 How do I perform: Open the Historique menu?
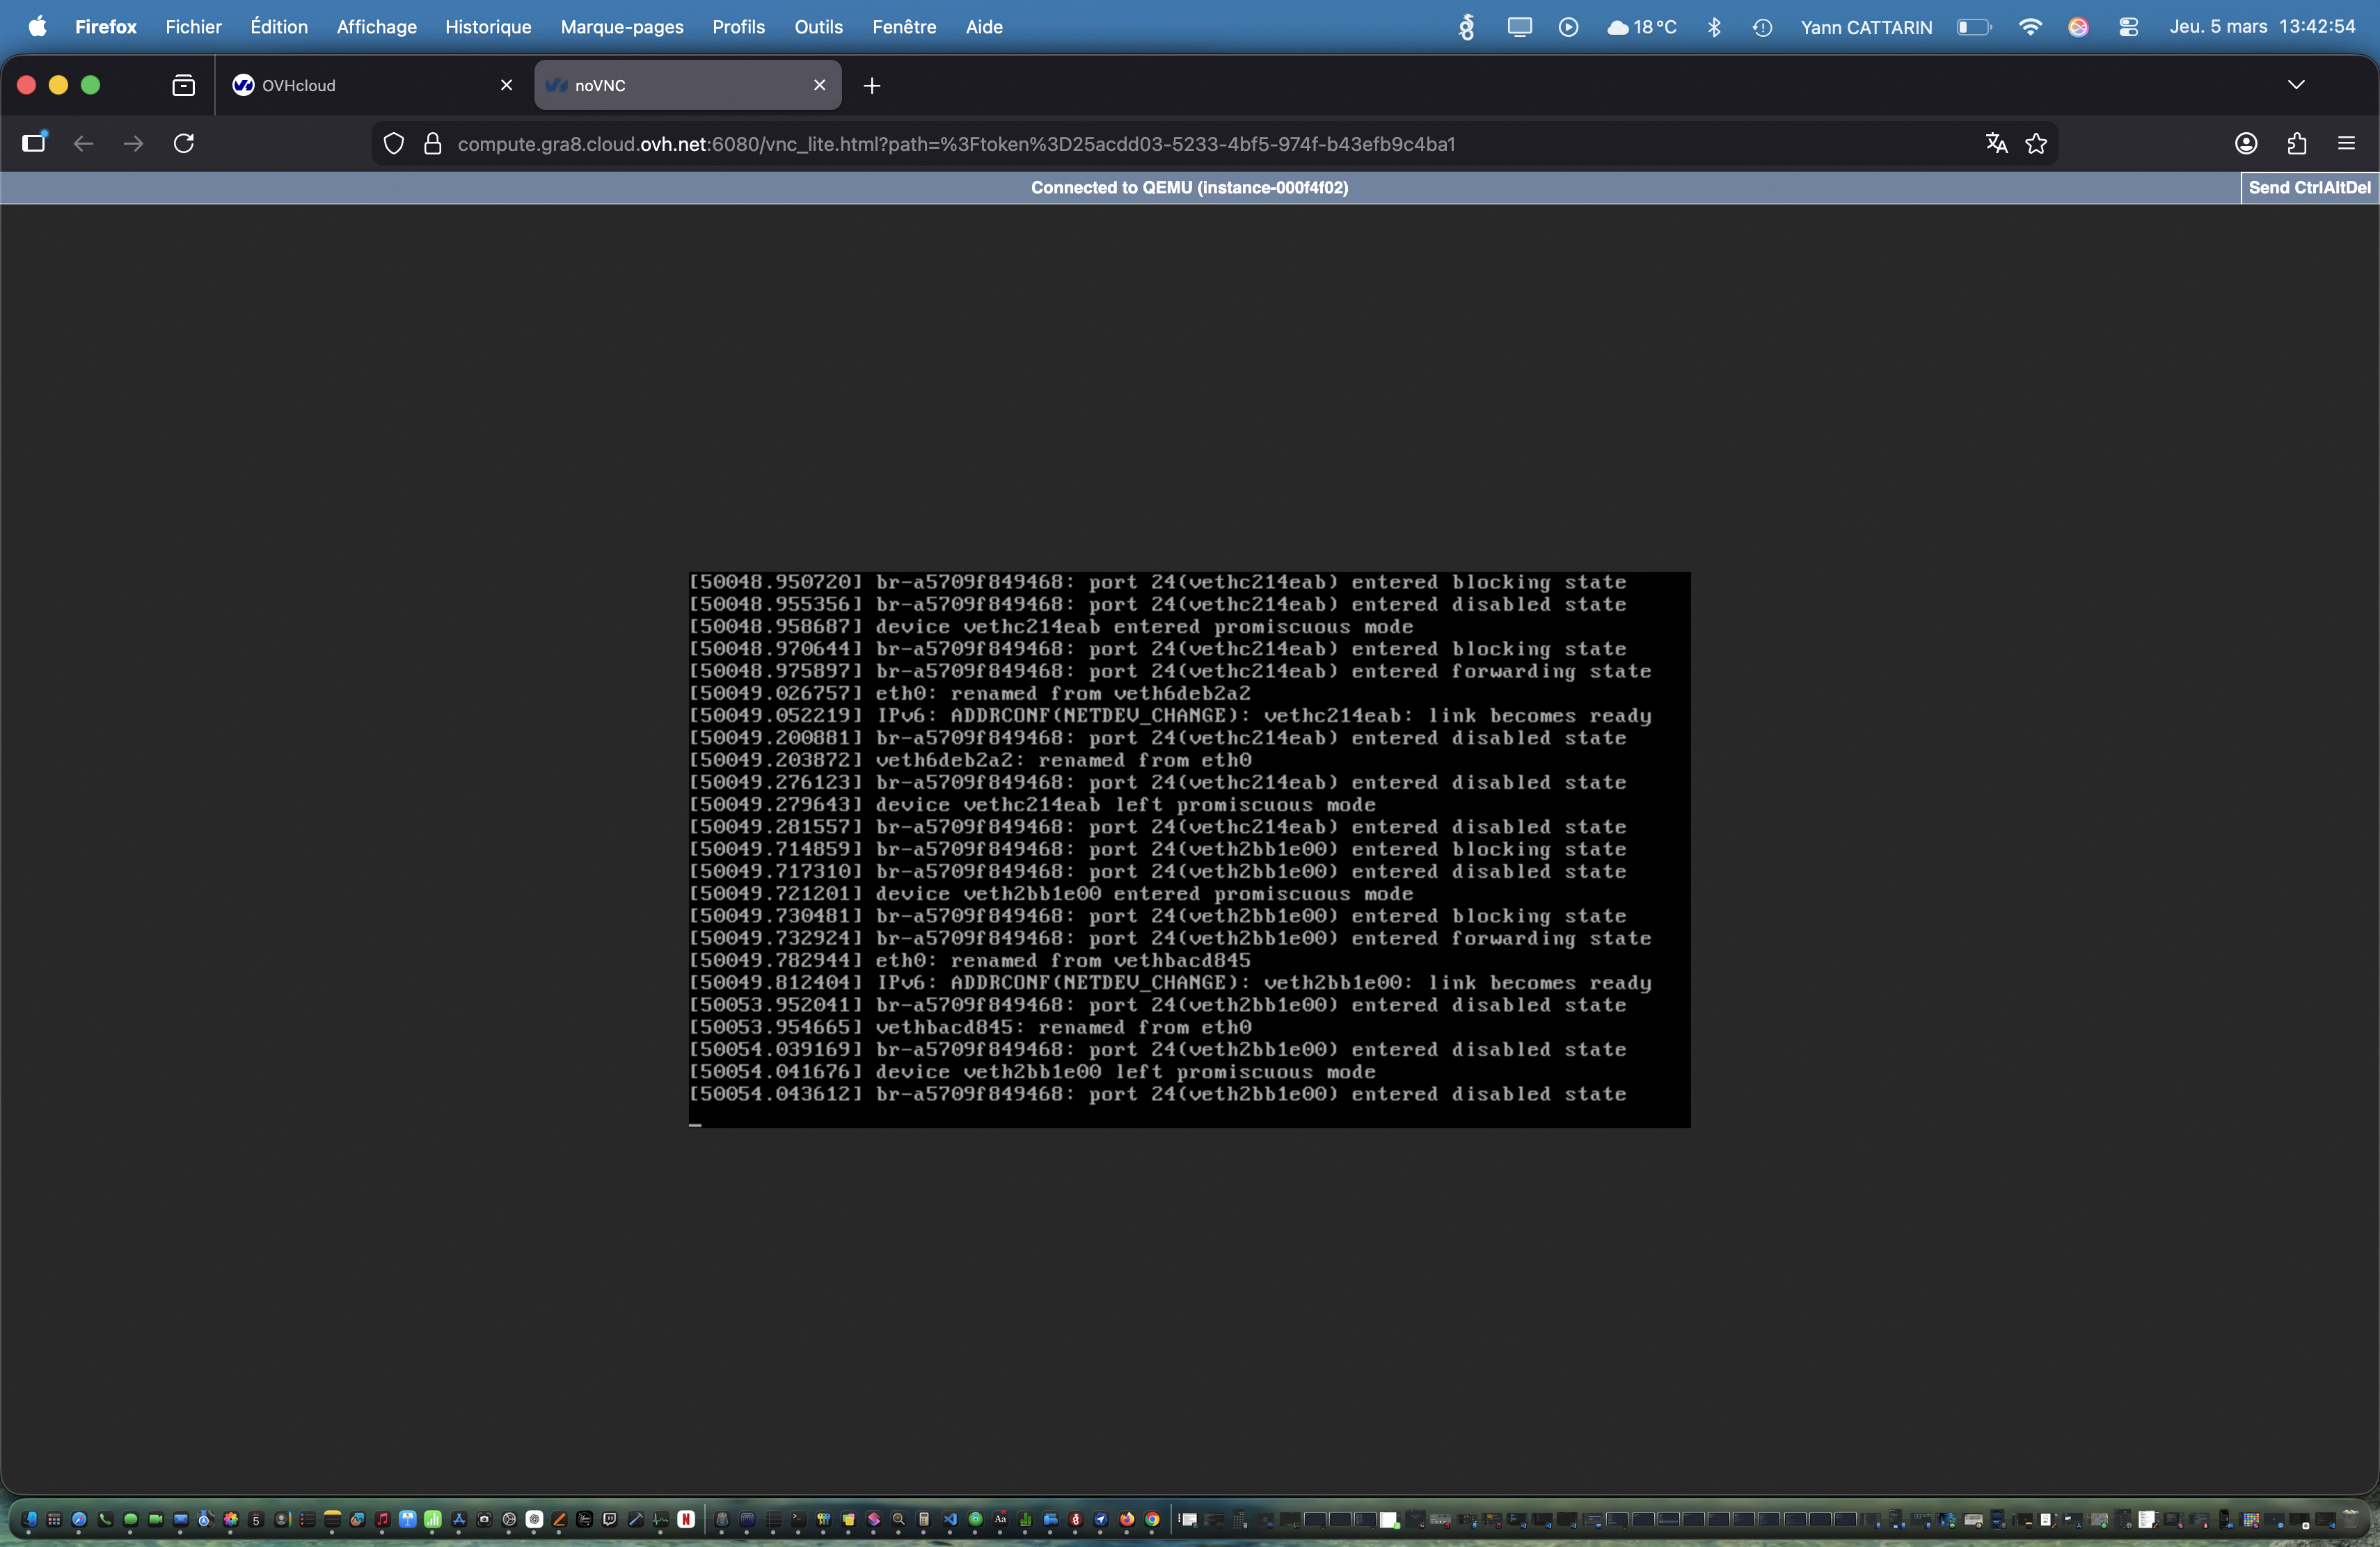click(x=488, y=27)
